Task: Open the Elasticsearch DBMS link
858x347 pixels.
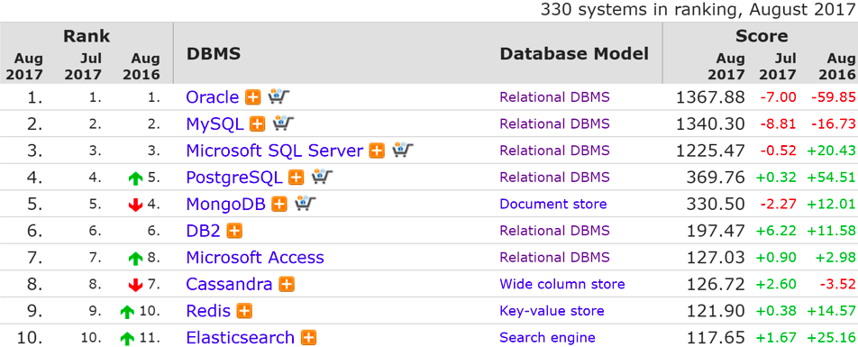Action: point(241,338)
